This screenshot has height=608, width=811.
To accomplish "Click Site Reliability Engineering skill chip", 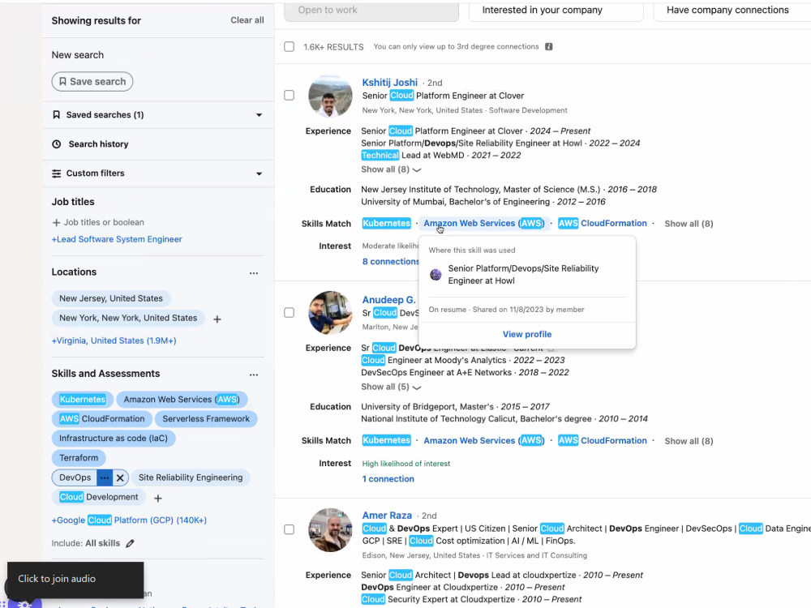I will (191, 477).
